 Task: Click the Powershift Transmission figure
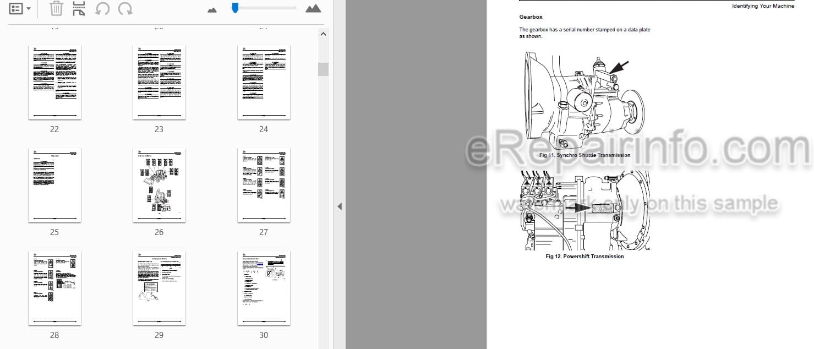point(584,211)
